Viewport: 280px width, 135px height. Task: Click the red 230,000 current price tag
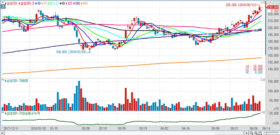273,7
